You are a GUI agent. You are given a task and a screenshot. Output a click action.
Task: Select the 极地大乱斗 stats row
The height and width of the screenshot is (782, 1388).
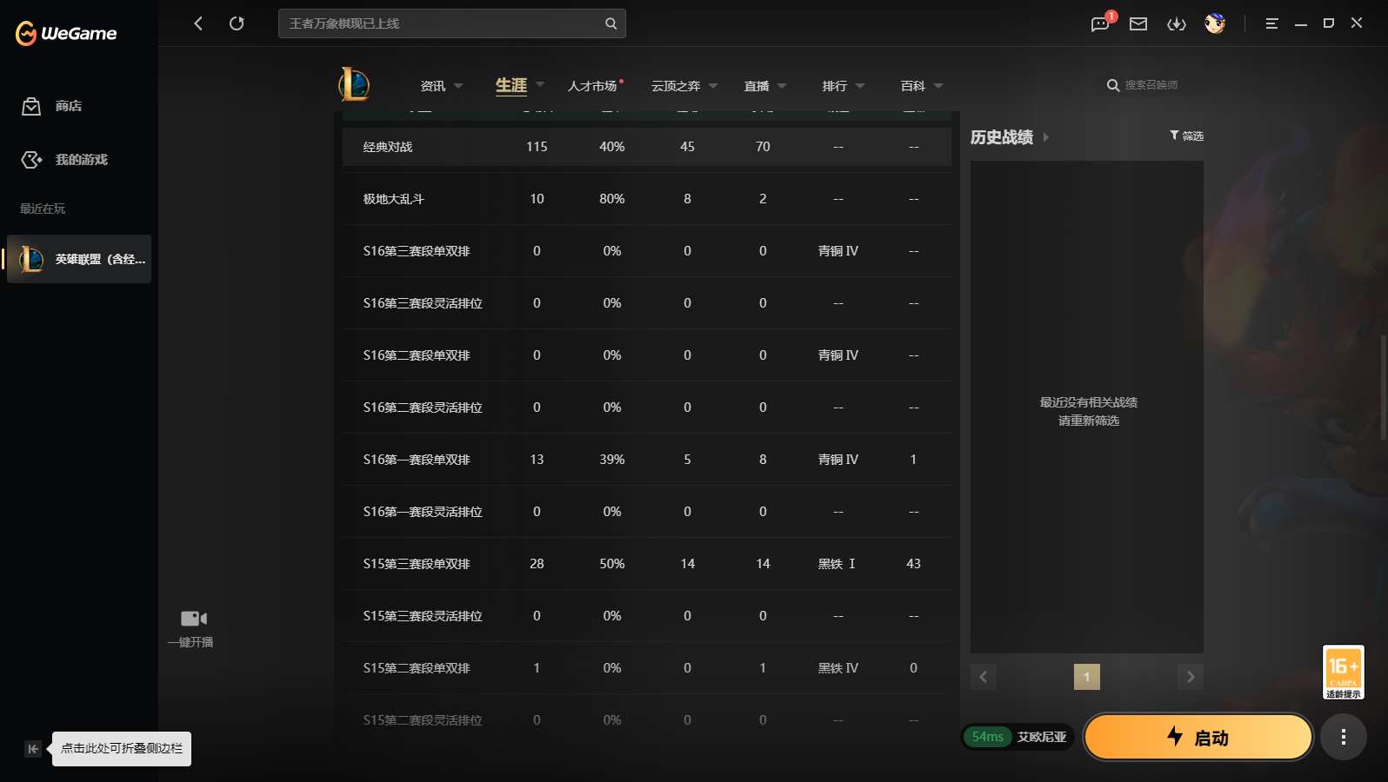tap(647, 199)
